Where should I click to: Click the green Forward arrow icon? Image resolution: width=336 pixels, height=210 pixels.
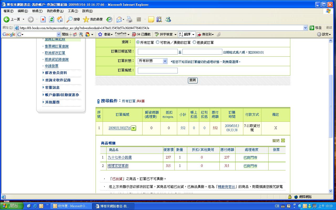click(31, 19)
